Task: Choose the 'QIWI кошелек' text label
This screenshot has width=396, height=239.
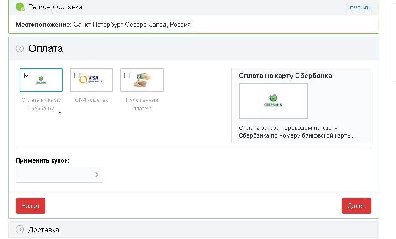Action: pos(92,100)
